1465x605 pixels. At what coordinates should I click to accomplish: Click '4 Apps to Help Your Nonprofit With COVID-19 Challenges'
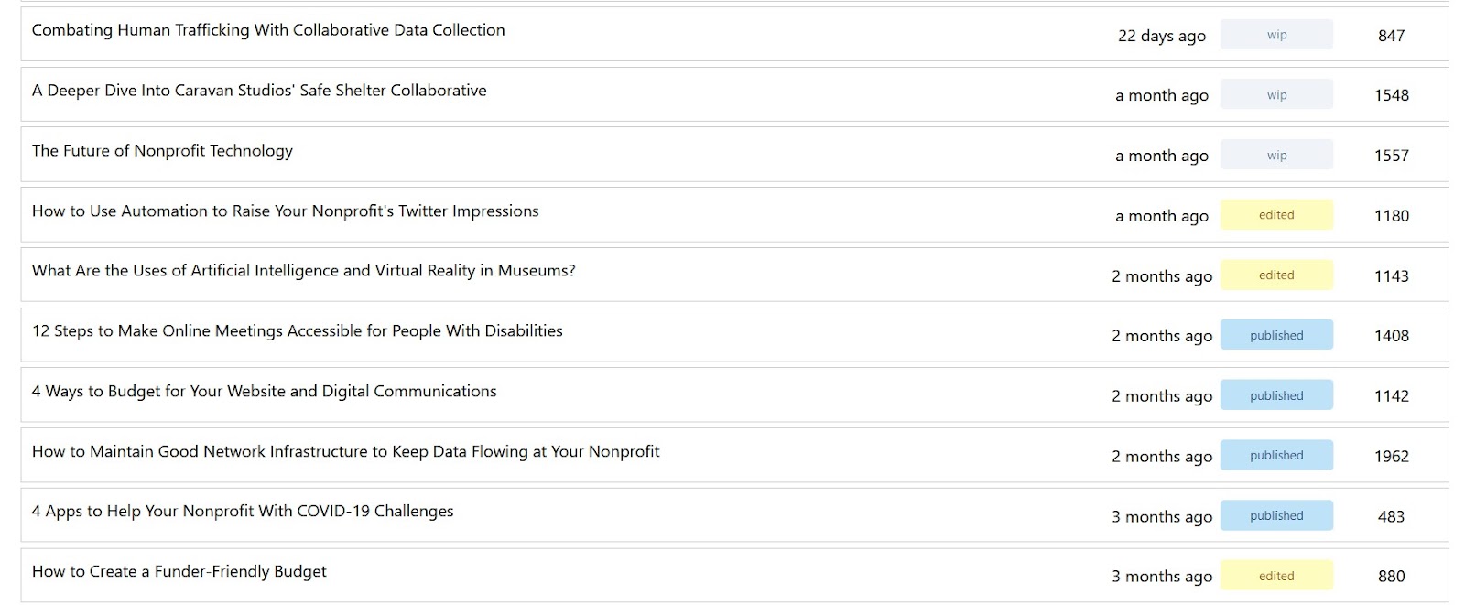click(243, 512)
